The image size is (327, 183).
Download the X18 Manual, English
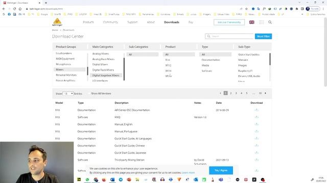click(256, 124)
